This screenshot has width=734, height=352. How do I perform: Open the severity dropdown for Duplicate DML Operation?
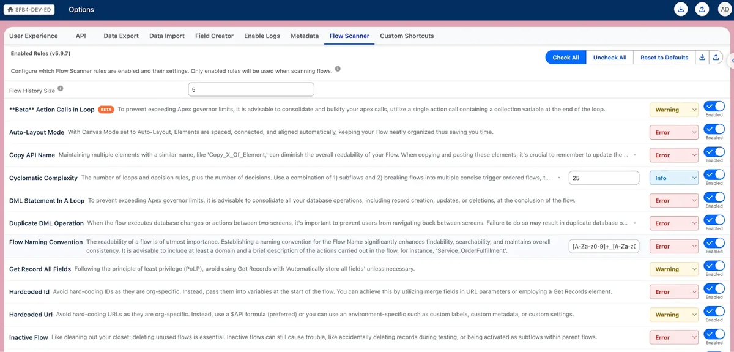pos(673,223)
